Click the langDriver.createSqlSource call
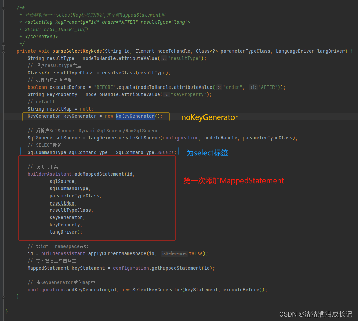The width and height of the screenshot is (358, 321). click(x=124, y=138)
